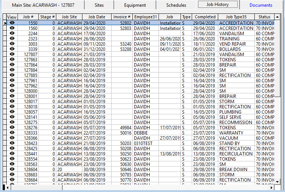
Task: Open job 3003 using its eye icon
Action: [12, 44]
